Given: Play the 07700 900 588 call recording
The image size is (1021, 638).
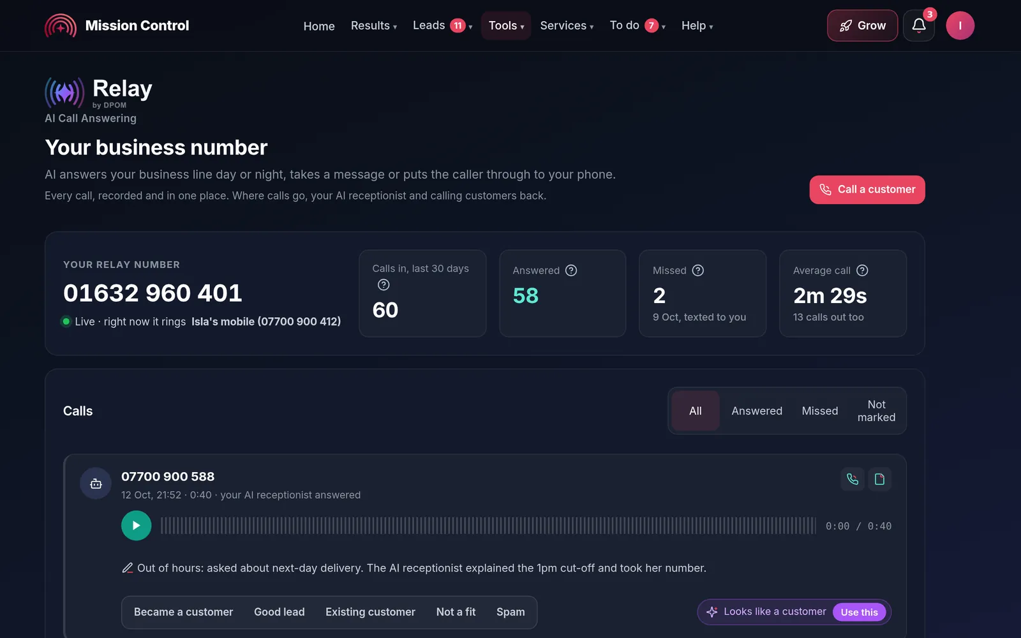Looking at the screenshot, I should tap(137, 526).
